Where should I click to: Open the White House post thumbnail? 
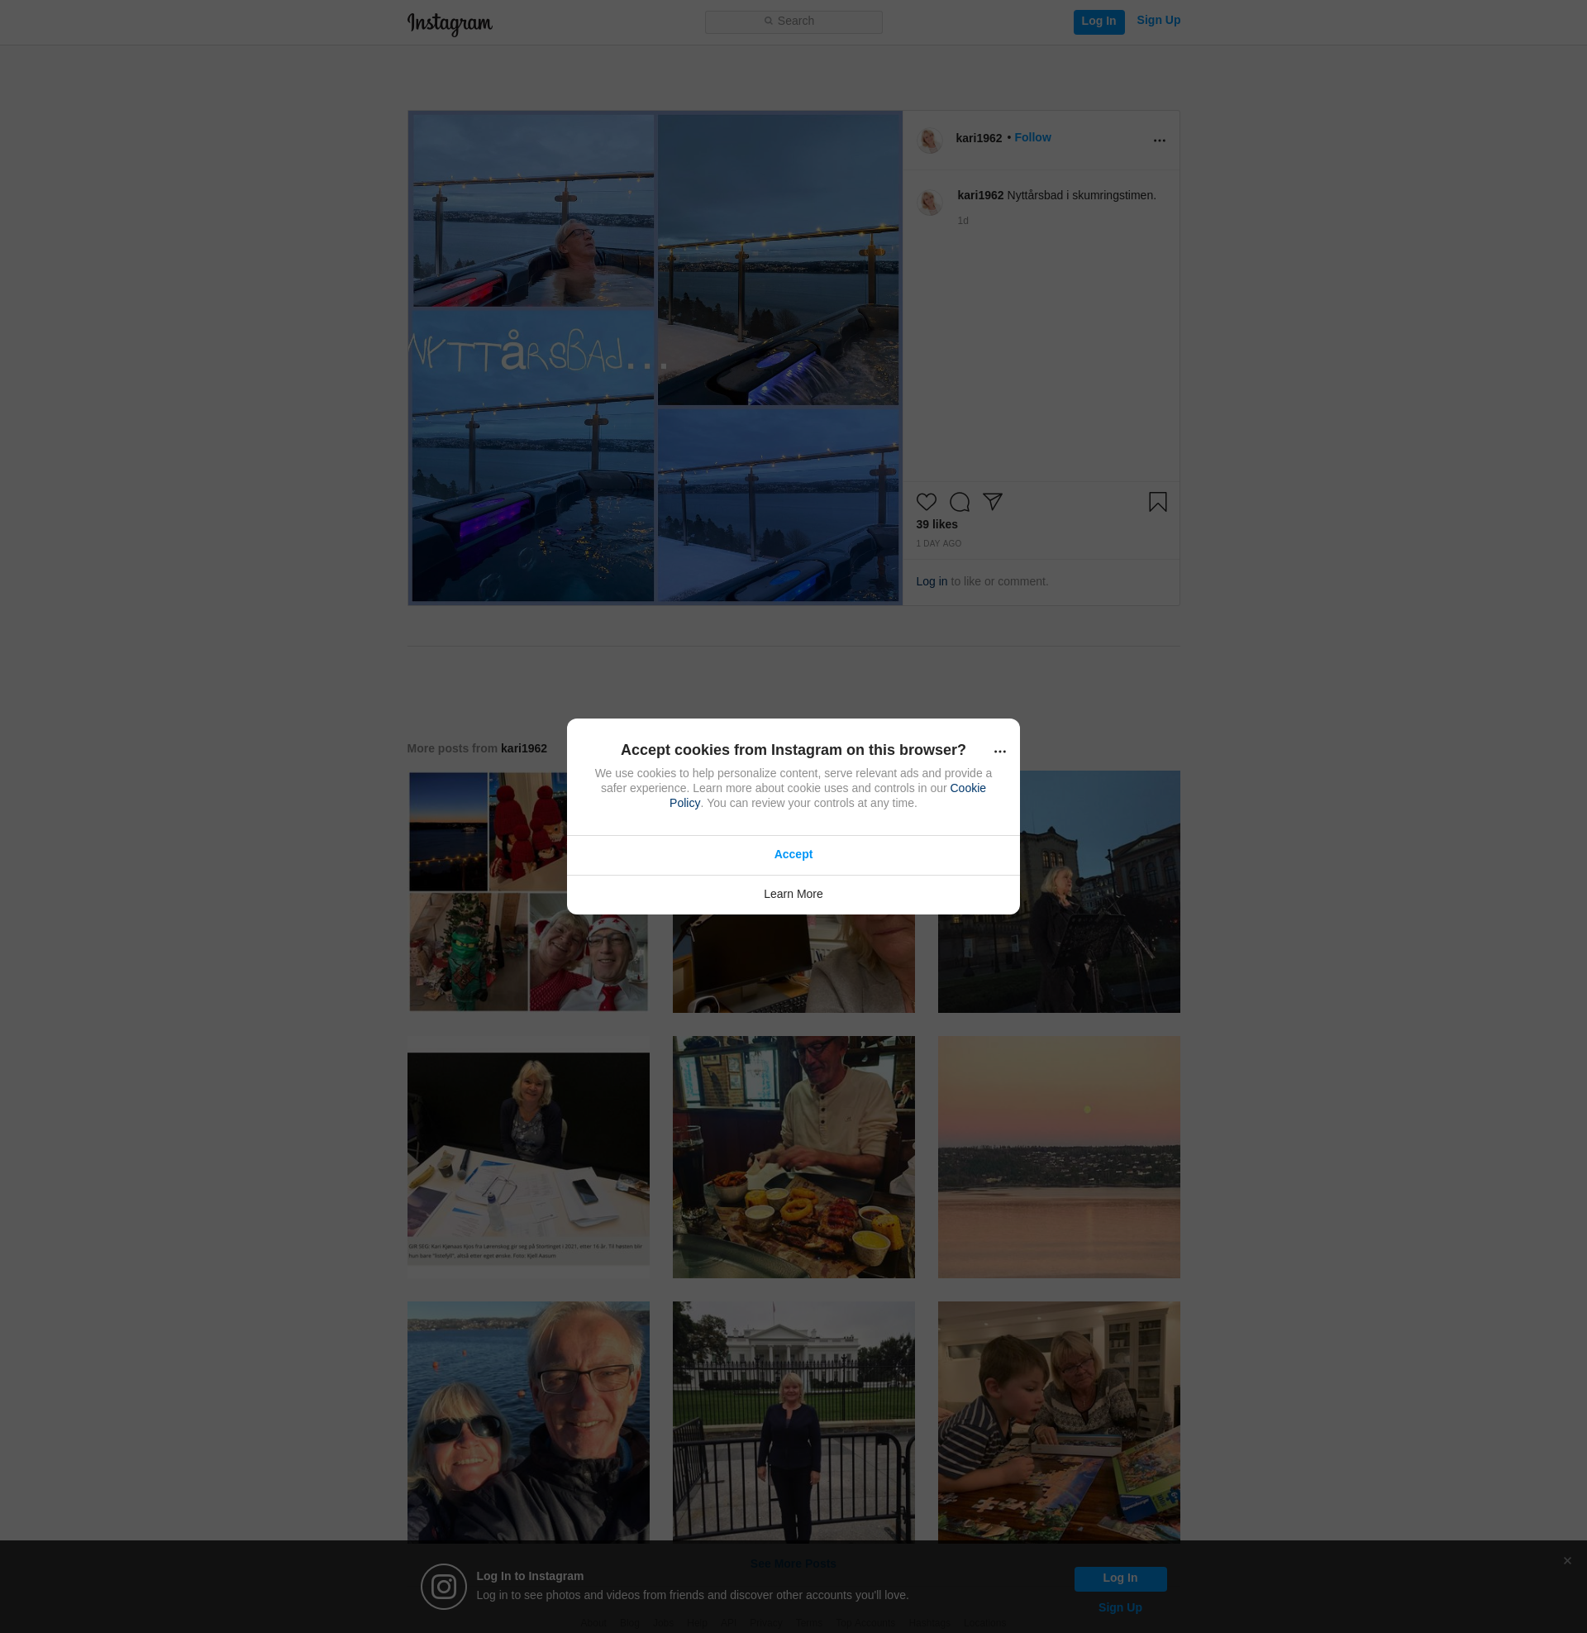793,1421
